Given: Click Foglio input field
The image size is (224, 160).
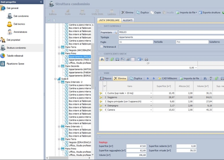Looking at the screenshot, I should [136, 42].
